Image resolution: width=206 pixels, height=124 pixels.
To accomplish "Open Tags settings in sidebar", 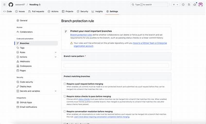I will 36,48.
